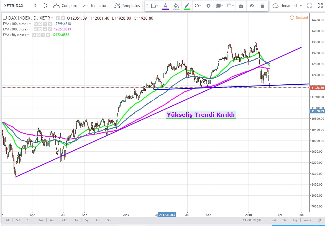Toggle drawing visibility with the eye icon
This screenshot has width=325, height=226.
[252, 6]
